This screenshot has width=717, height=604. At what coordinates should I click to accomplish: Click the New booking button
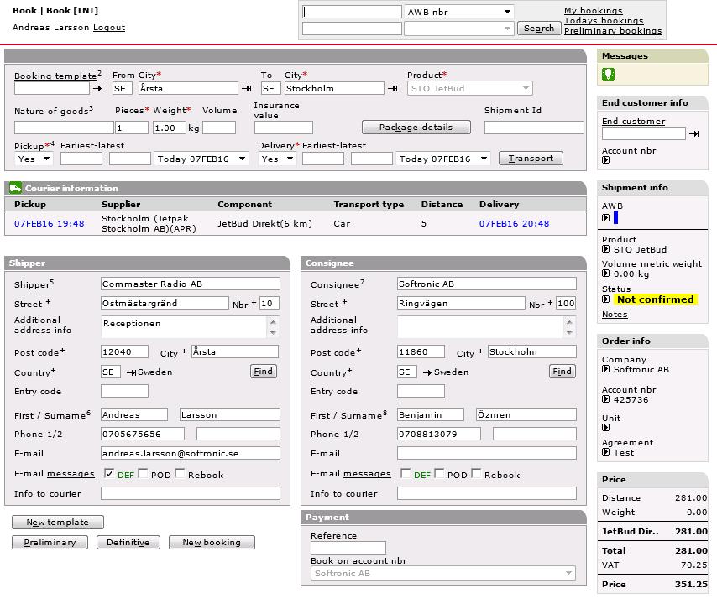tap(212, 542)
